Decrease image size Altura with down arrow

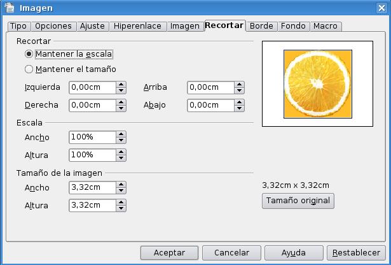click(121, 208)
